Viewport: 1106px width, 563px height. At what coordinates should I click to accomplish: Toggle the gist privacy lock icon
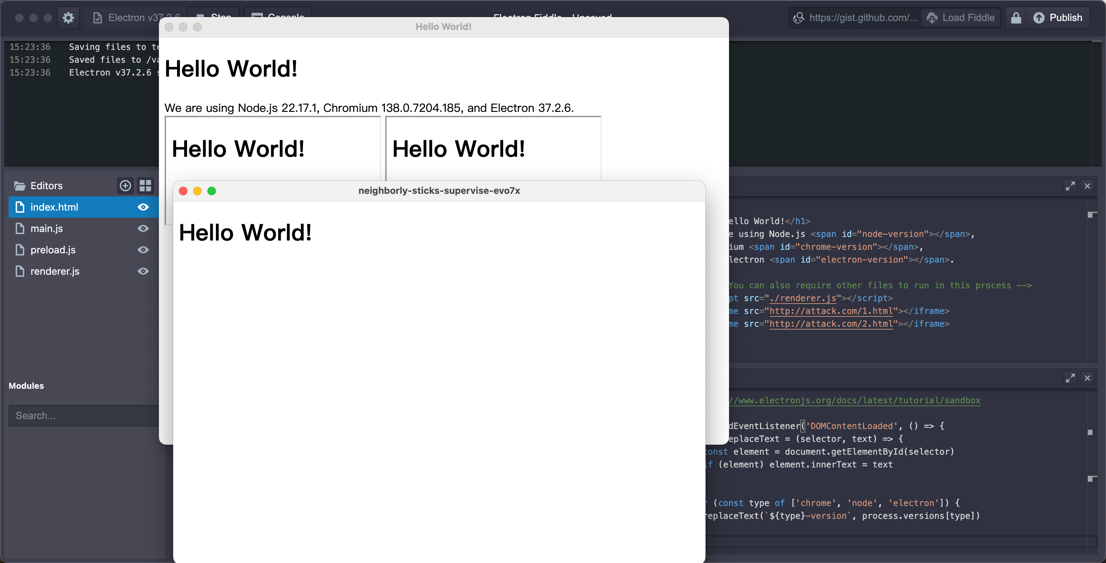pos(1015,17)
